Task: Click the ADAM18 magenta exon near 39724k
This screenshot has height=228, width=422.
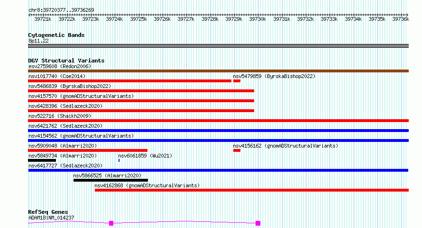Action: pos(111,223)
